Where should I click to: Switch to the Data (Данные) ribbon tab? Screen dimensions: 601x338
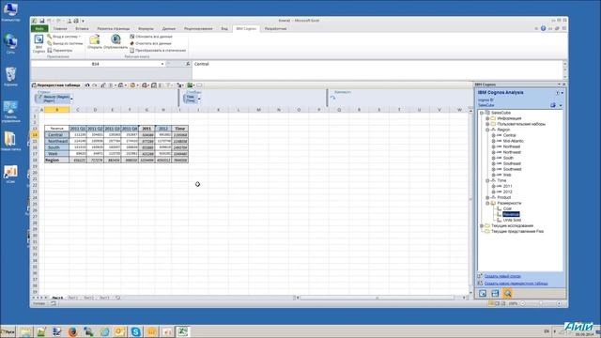[169, 29]
